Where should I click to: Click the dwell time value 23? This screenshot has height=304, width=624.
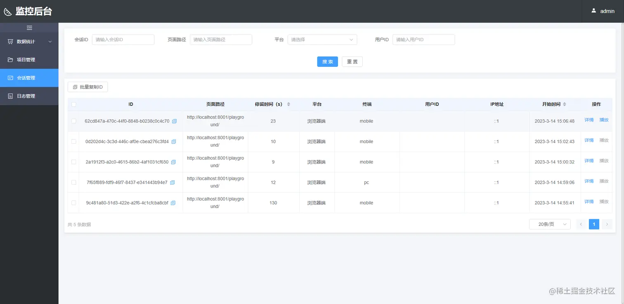[x=273, y=121]
